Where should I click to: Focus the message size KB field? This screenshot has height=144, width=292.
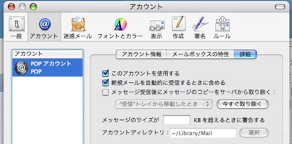click(x=177, y=120)
